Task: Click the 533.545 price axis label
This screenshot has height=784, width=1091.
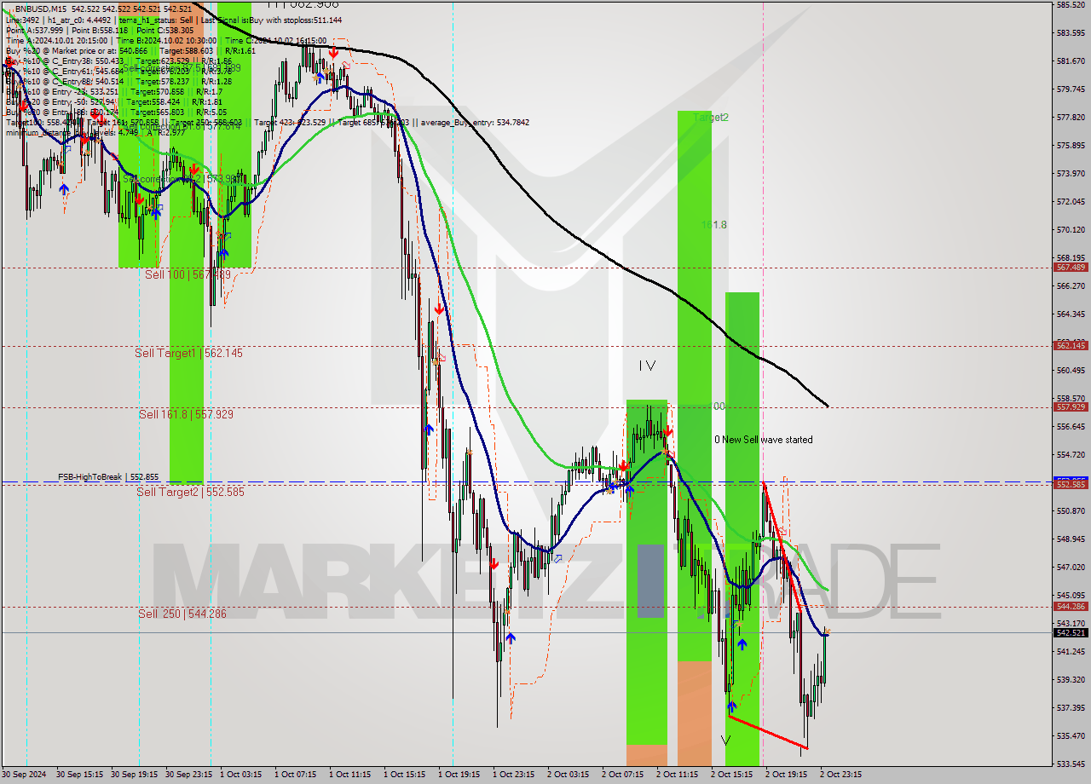Action: 1071,764
